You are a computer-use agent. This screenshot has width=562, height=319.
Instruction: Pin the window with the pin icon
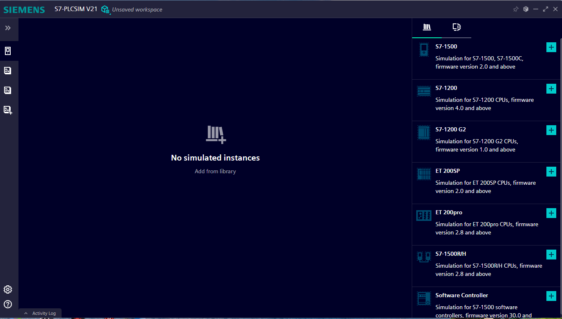[516, 9]
